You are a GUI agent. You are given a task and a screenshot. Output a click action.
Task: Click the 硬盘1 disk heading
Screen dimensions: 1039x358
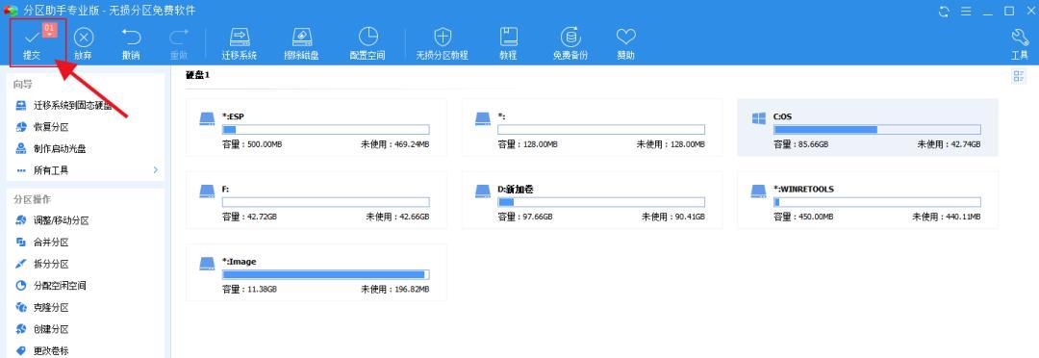coord(197,76)
